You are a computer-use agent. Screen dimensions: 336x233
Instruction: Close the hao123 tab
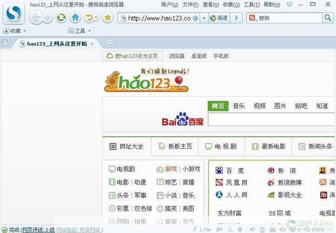pyautogui.click(x=92, y=44)
